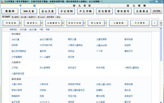Open the 奥数网 button
The image size is (164, 103).
pos(10,11)
